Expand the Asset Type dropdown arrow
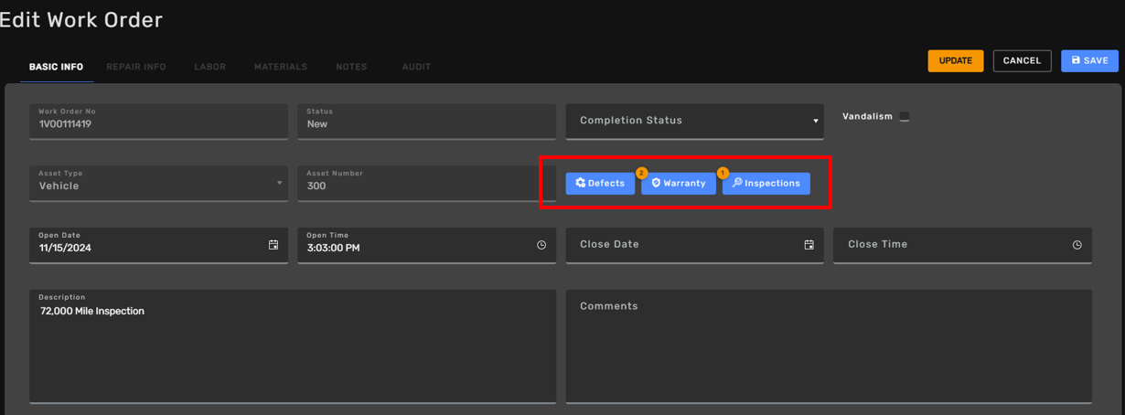Screen dimensions: 1125x415 [279, 183]
